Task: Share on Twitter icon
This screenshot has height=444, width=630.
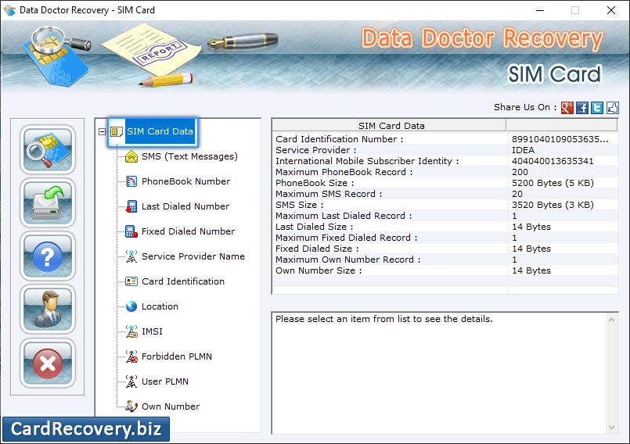Action: click(x=597, y=108)
